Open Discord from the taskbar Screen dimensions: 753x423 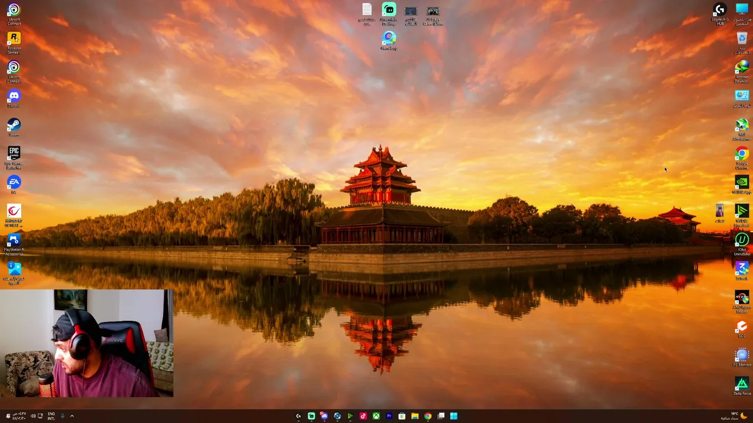click(x=324, y=416)
